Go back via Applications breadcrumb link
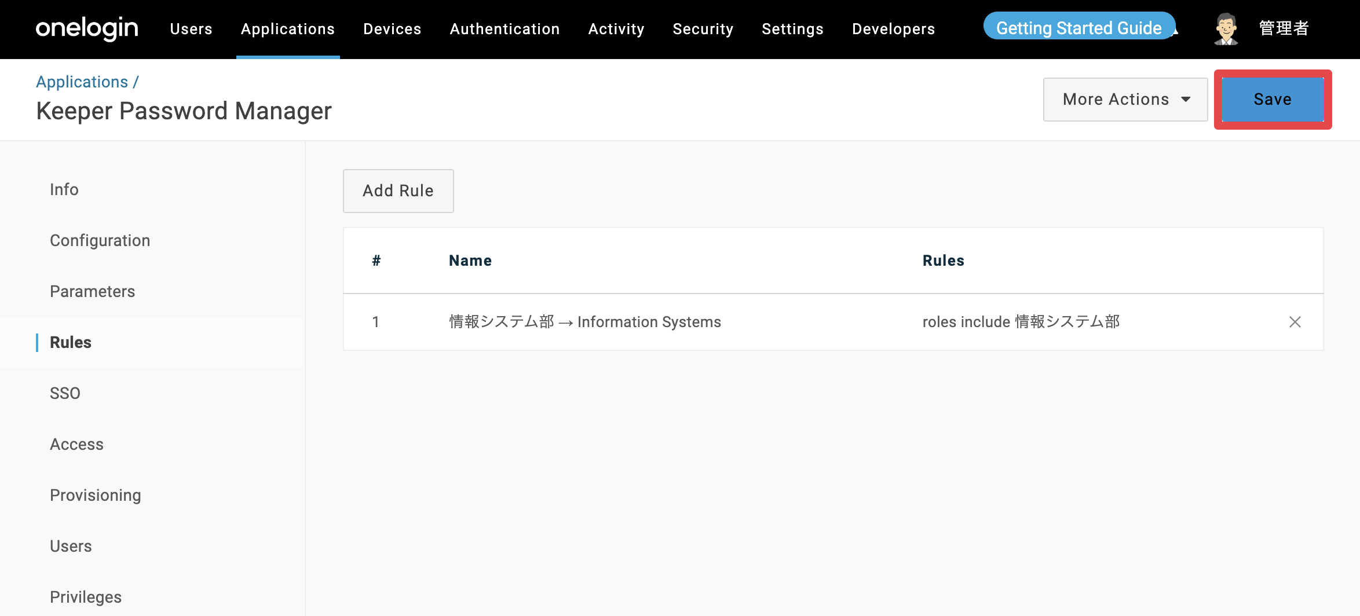 click(x=82, y=82)
